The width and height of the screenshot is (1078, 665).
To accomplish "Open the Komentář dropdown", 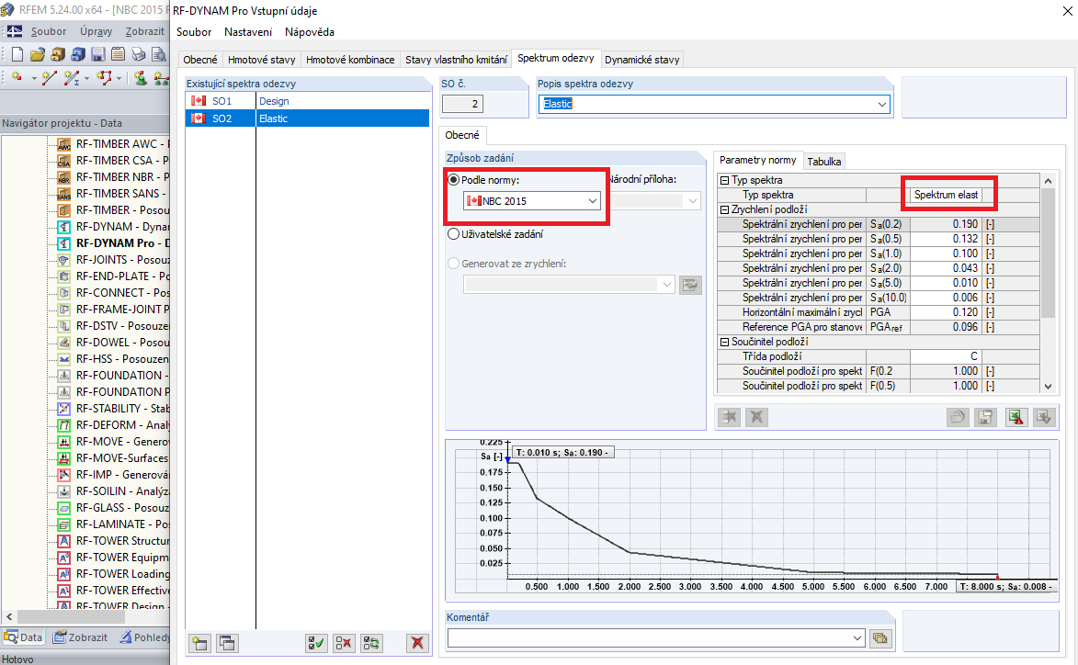I will (x=857, y=638).
